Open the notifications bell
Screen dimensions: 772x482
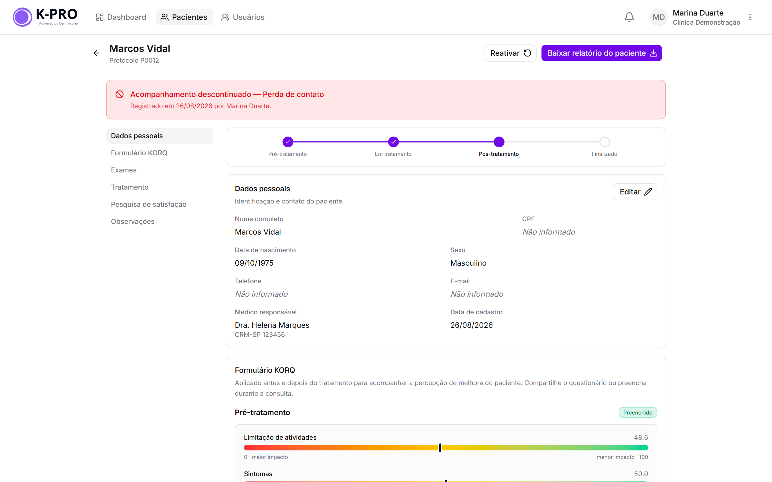629,17
